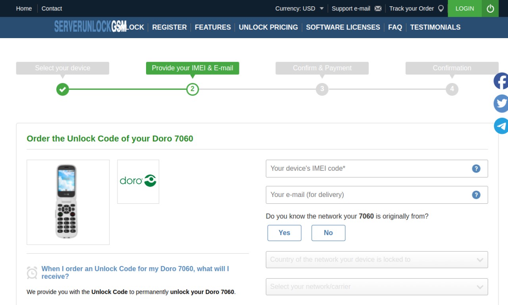Click the alarm clock icon beside the question
Screen dimensions: 508x305
coord(32,272)
